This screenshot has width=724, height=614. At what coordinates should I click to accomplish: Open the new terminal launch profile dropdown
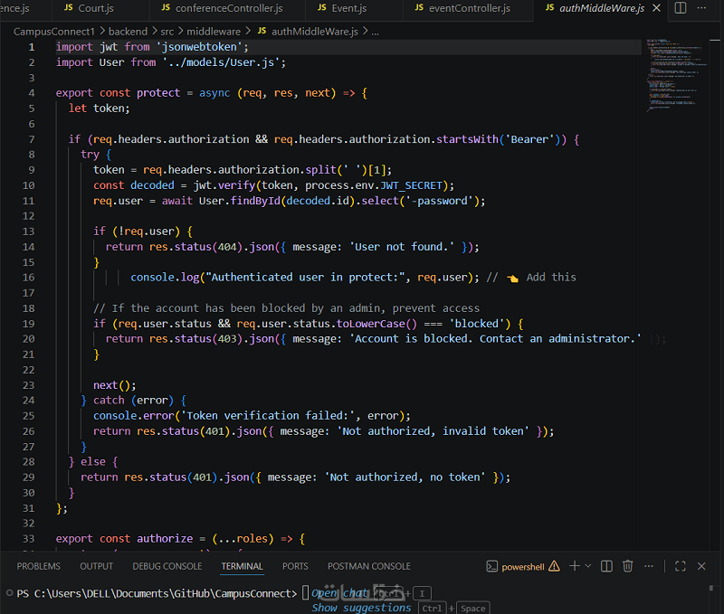click(x=587, y=566)
